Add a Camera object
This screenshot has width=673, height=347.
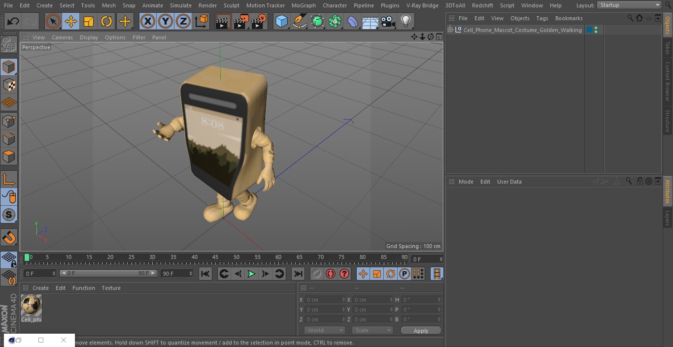(x=388, y=21)
